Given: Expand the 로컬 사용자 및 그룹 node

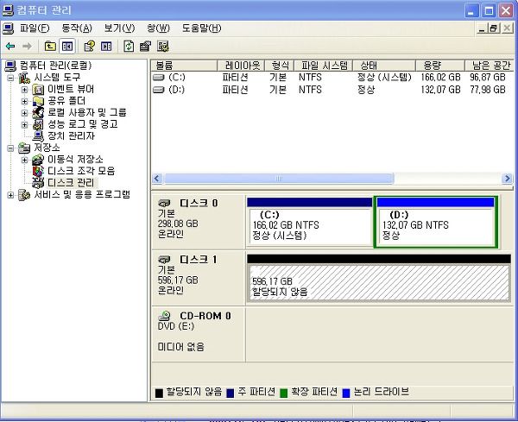Looking at the screenshot, I should tap(24, 113).
